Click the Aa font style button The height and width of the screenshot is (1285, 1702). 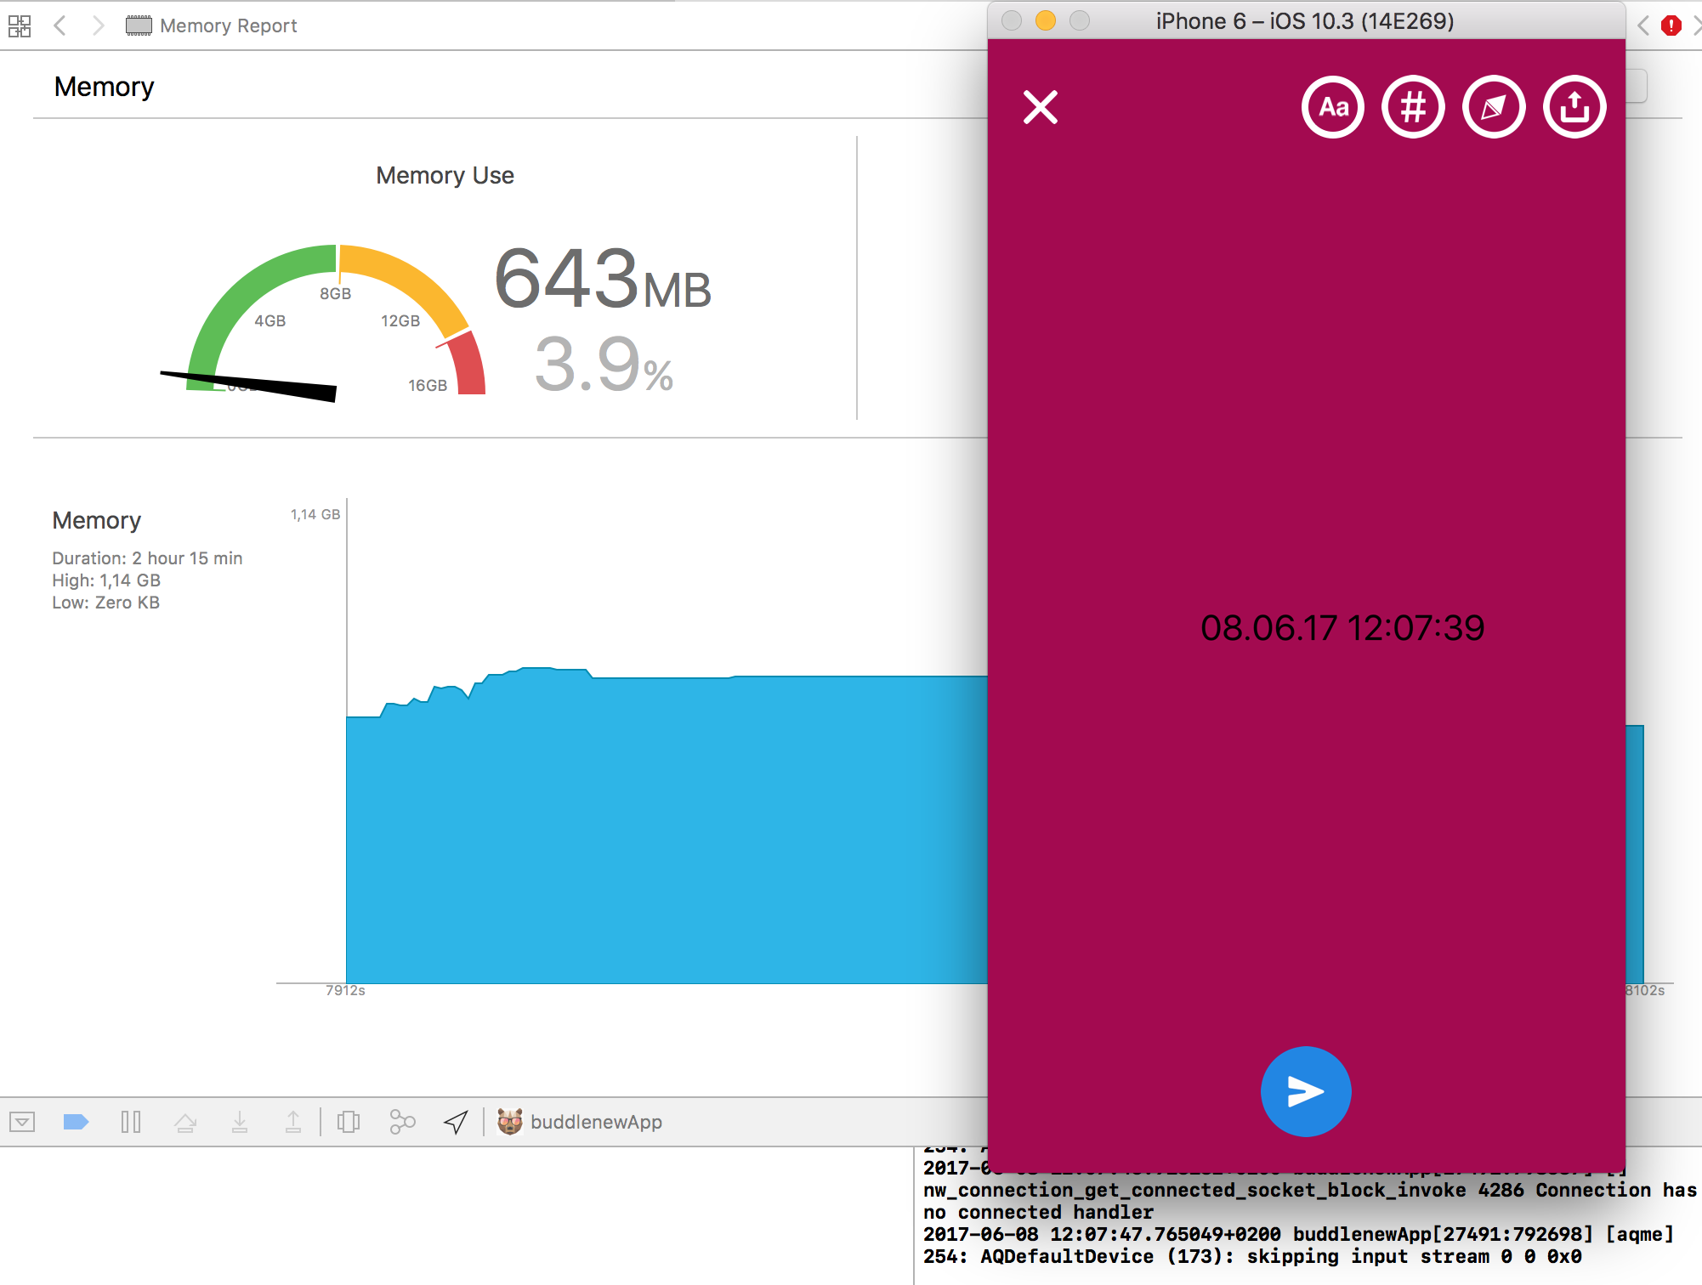click(x=1332, y=107)
